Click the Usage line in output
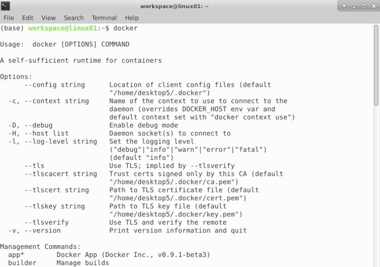Image resolution: width=380 pixels, height=267 pixels. point(65,44)
